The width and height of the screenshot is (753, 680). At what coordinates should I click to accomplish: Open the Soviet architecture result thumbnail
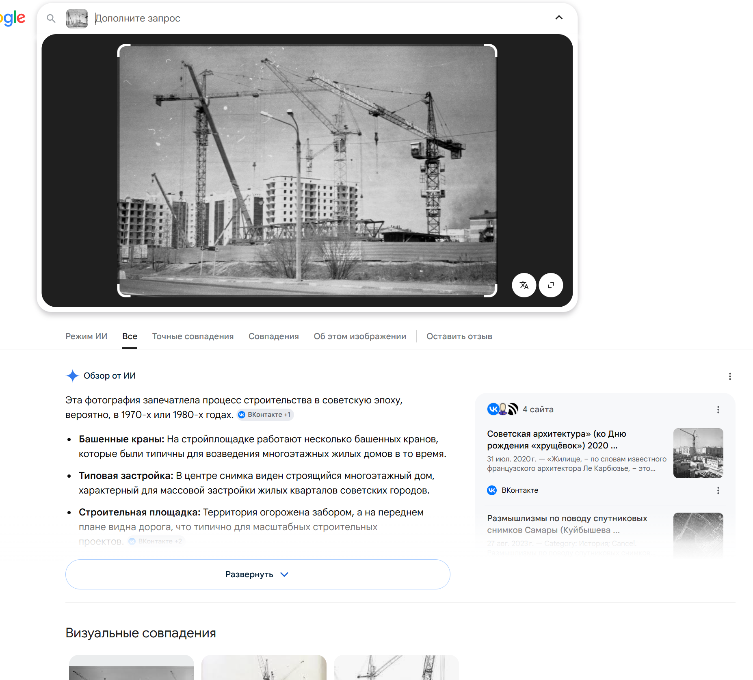(x=698, y=453)
